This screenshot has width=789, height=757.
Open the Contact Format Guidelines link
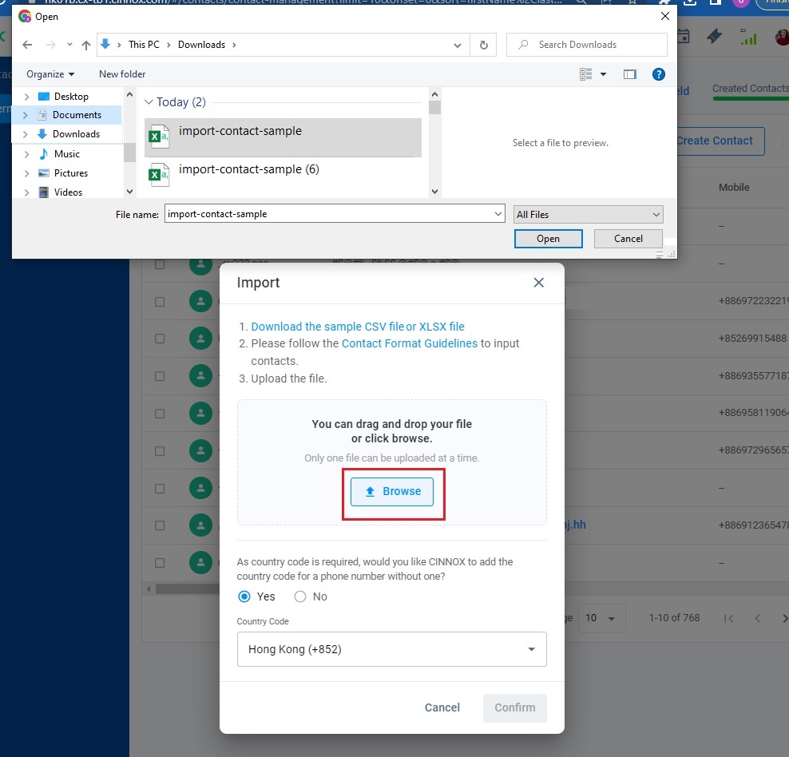[409, 343]
